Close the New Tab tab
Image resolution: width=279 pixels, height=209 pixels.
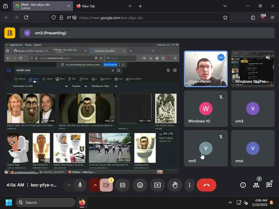(x=130, y=6)
